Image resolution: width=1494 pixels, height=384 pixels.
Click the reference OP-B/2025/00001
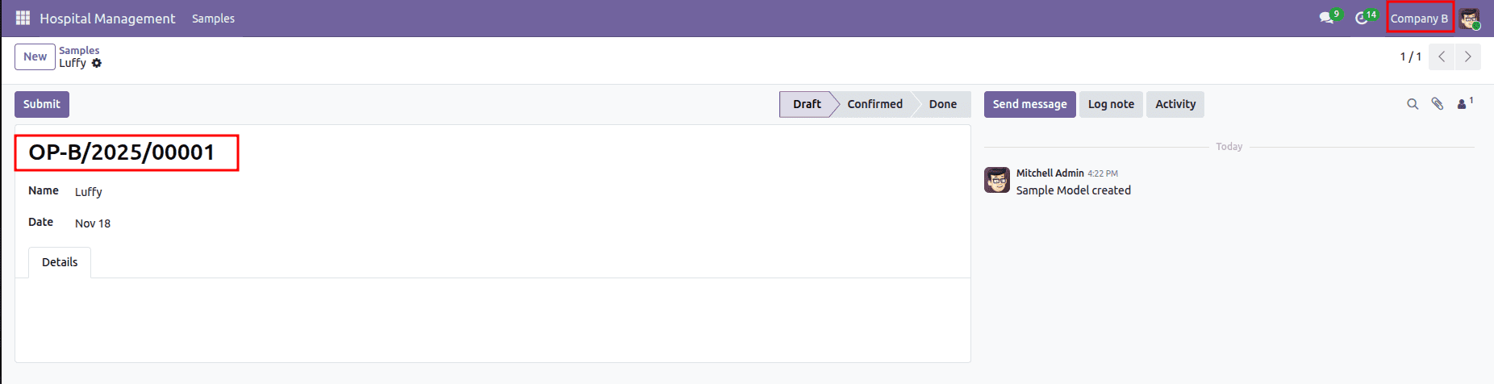[x=122, y=152]
